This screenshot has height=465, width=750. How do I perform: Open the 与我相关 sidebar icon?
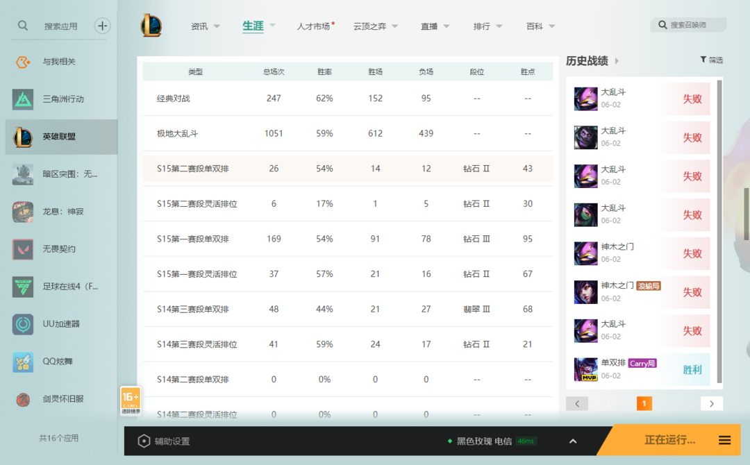pyautogui.click(x=23, y=62)
